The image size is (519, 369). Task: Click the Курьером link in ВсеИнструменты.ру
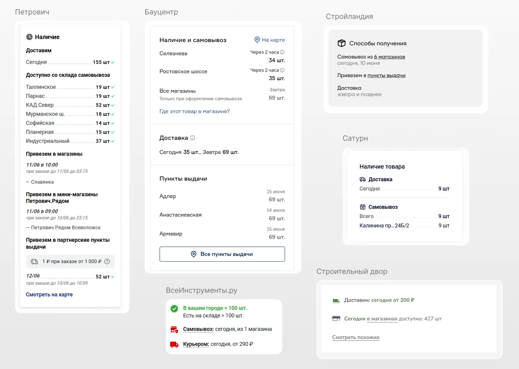coord(196,344)
